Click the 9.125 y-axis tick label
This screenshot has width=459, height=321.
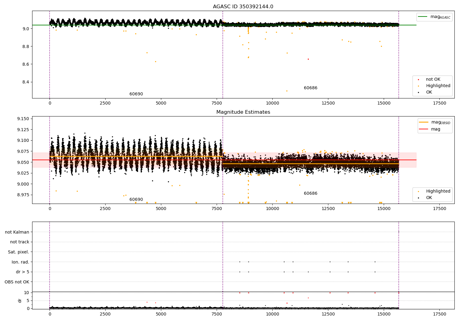[x=23, y=130]
